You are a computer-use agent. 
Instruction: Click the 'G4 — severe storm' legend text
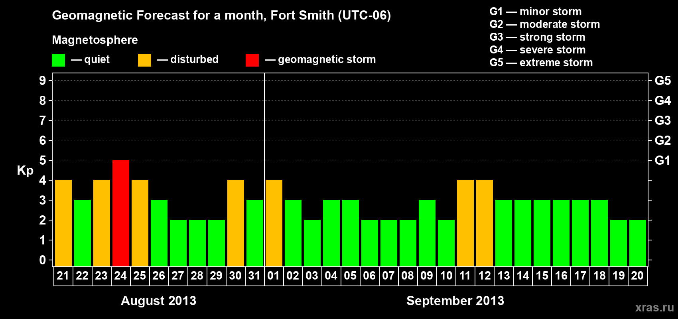537,50
